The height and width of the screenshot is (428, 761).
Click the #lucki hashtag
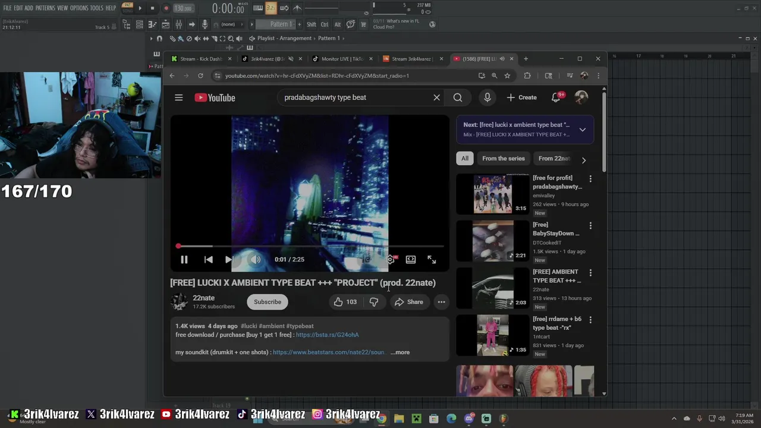(249, 326)
